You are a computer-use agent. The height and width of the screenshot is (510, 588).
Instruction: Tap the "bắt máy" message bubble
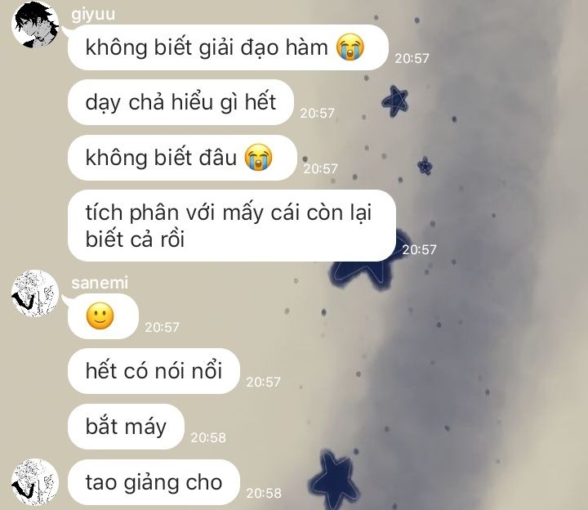coord(126,427)
